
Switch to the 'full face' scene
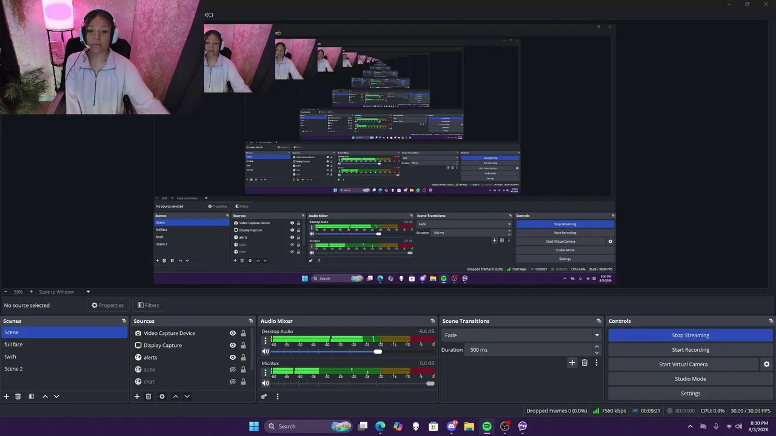64,345
